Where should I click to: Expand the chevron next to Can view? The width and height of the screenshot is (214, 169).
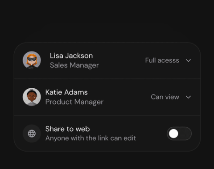[188, 97]
